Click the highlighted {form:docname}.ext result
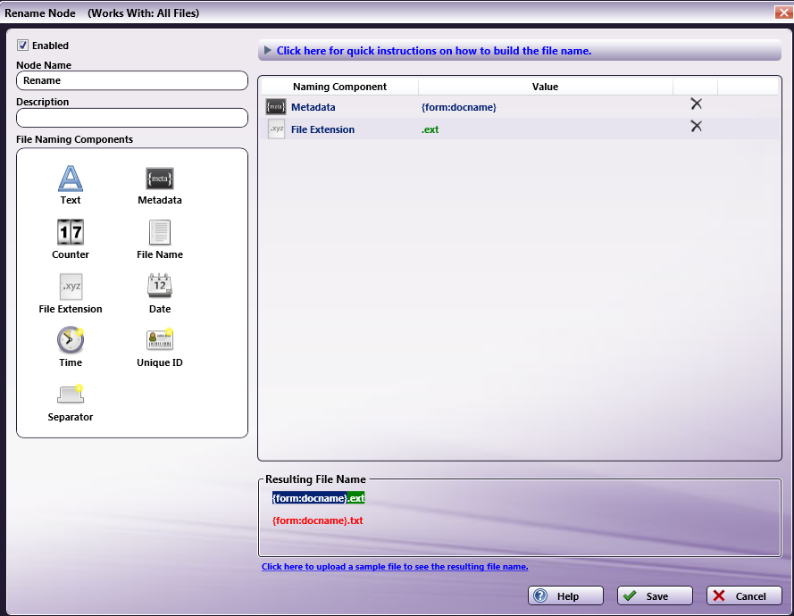The image size is (794, 616). [319, 498]
